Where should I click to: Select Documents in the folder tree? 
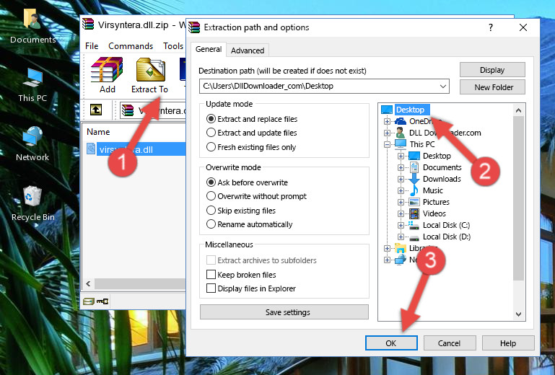coord(442,167)
